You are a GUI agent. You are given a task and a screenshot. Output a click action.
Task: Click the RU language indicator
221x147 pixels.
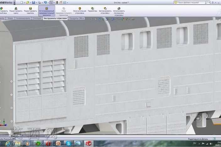pos(195,143)
